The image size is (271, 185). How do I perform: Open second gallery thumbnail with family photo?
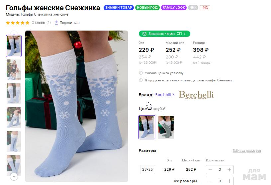[14, 70]
